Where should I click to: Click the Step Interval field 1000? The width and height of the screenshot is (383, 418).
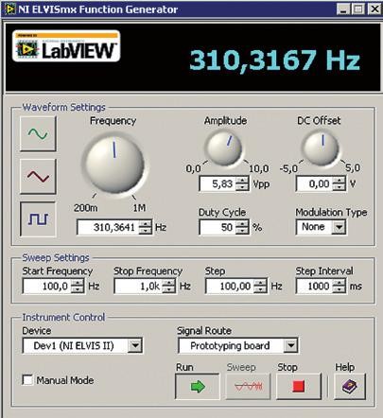314,287
